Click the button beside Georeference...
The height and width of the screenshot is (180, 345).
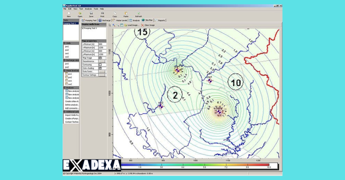coord(102,61)
